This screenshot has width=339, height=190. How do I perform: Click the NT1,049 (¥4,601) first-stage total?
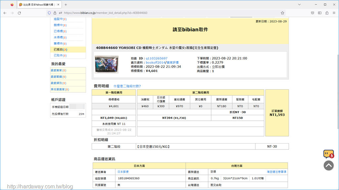[114, 118]
